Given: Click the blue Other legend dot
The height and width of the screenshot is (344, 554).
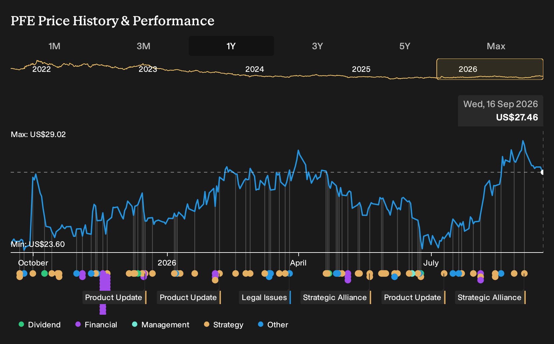Looking at the screenshot, I should 261,324.
